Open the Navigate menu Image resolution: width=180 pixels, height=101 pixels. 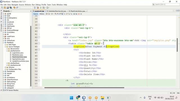tap(15, 4)
